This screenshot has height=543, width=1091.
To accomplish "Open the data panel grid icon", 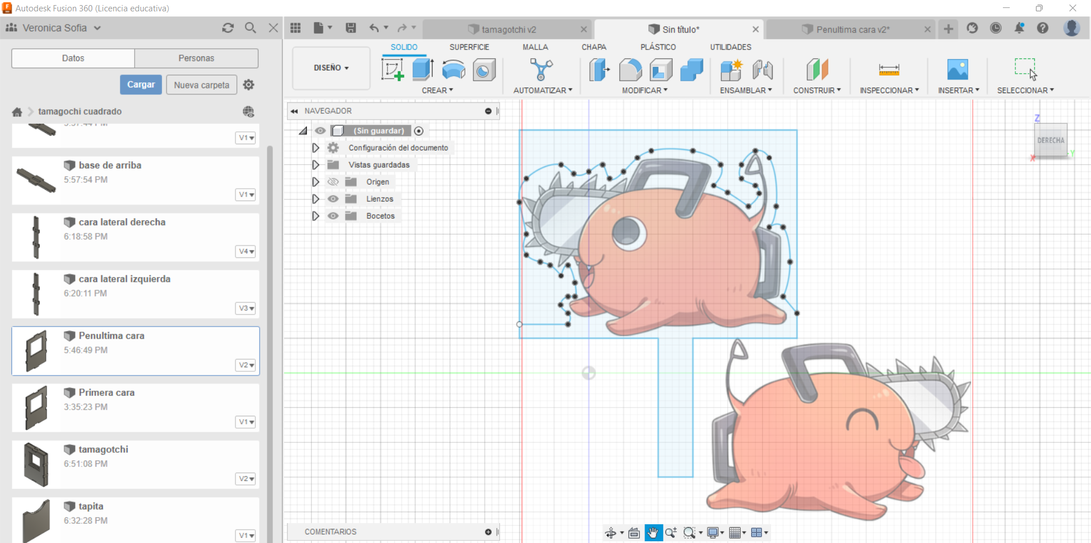I will point(295,28).
